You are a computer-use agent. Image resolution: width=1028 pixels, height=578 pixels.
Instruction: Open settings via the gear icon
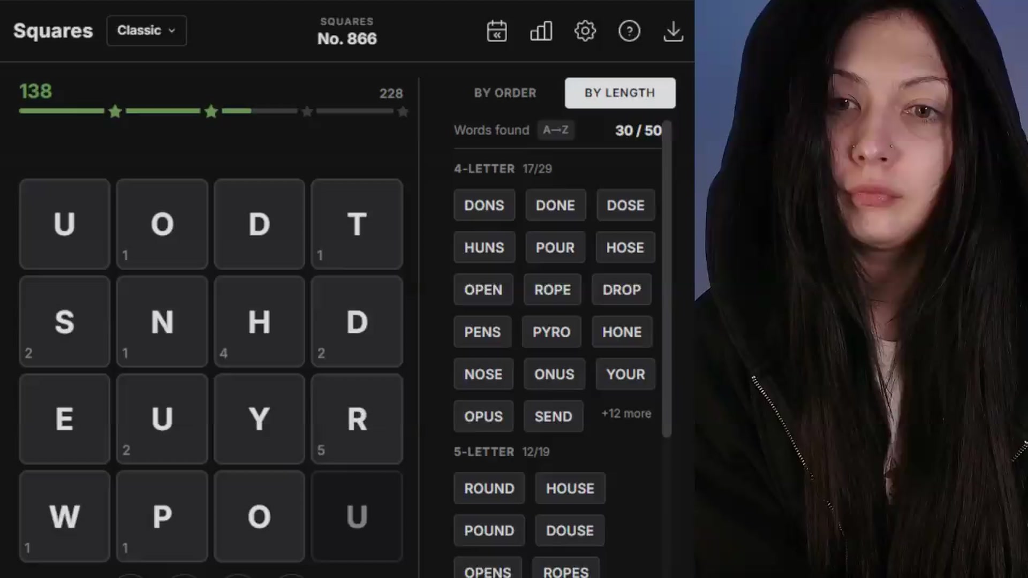tap(585, 31)
